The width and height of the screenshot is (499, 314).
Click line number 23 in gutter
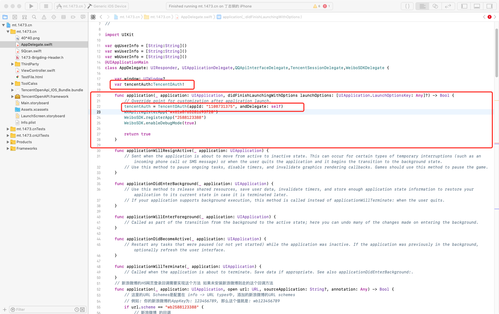tap(98, 112)
